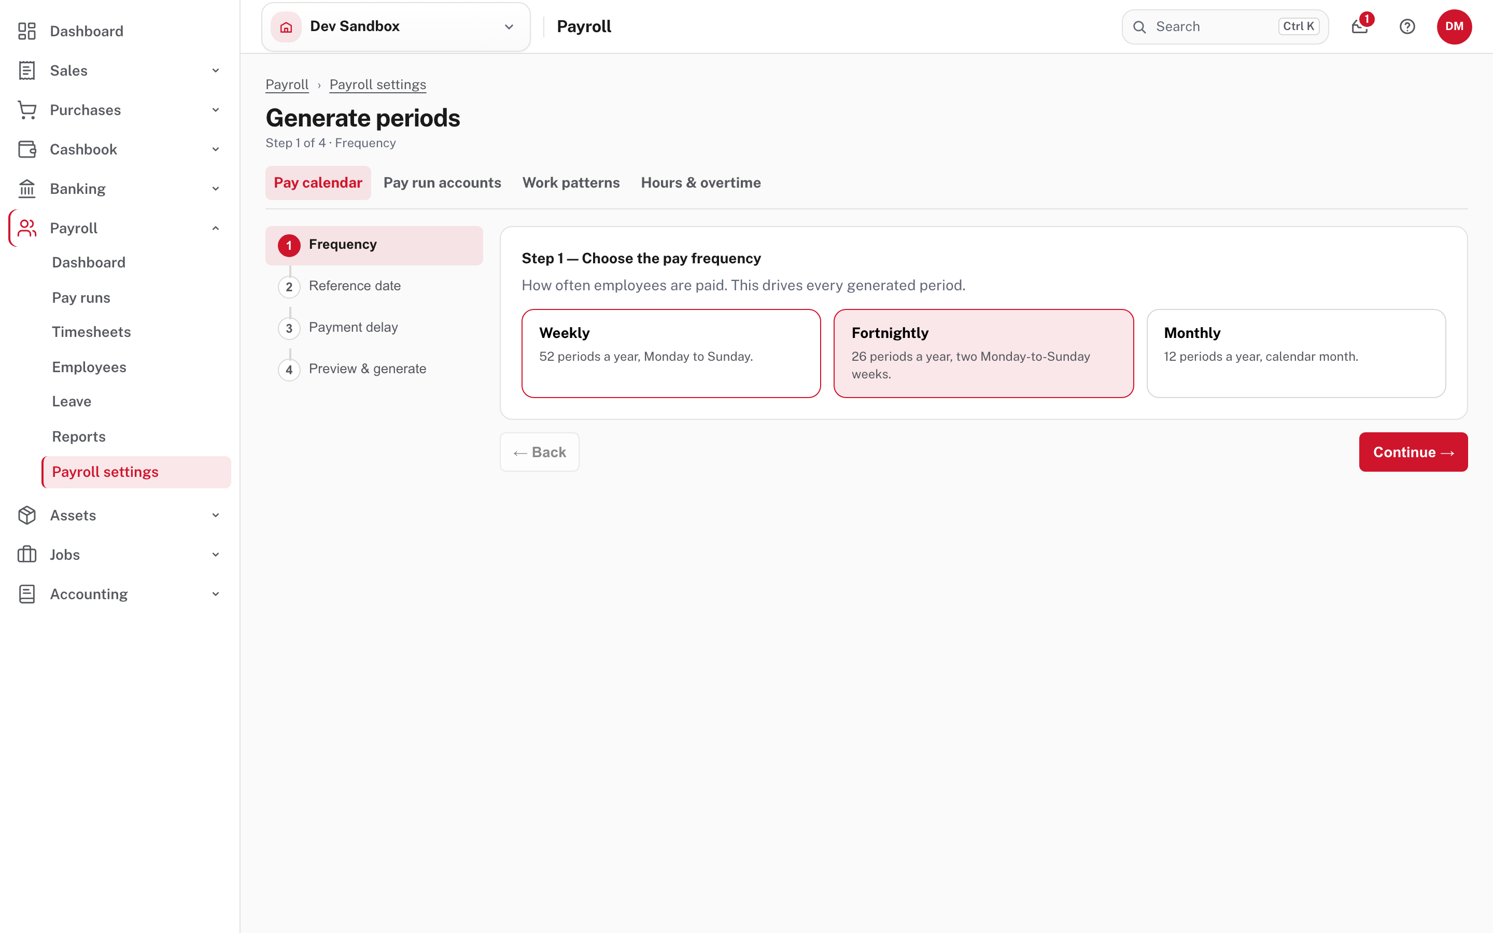The image size is (1493, 933).
Task: Switch to the Pay calendar tab
Action: (x=318, y=182)
